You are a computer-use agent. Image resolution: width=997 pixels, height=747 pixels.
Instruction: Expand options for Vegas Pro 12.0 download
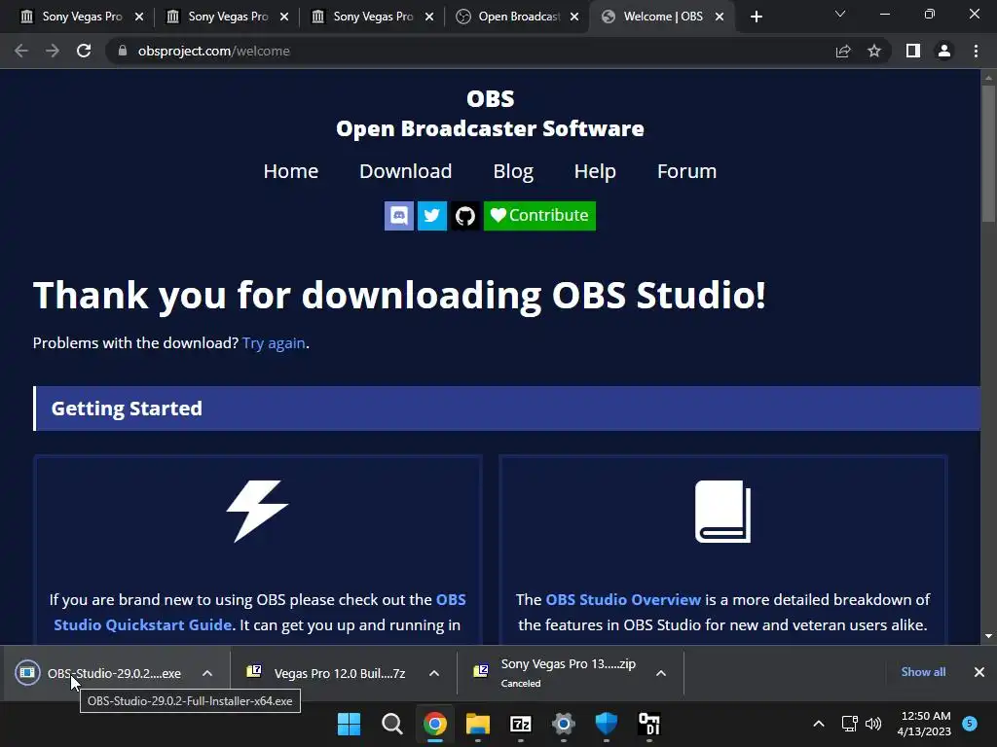[434, 673]
